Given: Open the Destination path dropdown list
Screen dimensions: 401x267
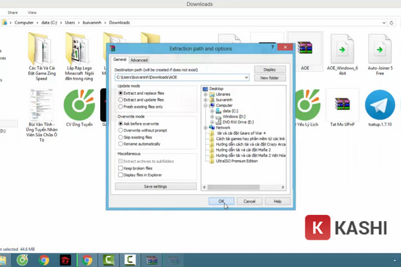Looking at the screenshot, I should 247,77.
